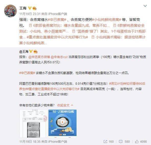151x145 pixels.
Task: Open the @辛有志xyz mention
Action: click(x=59, y=57)
